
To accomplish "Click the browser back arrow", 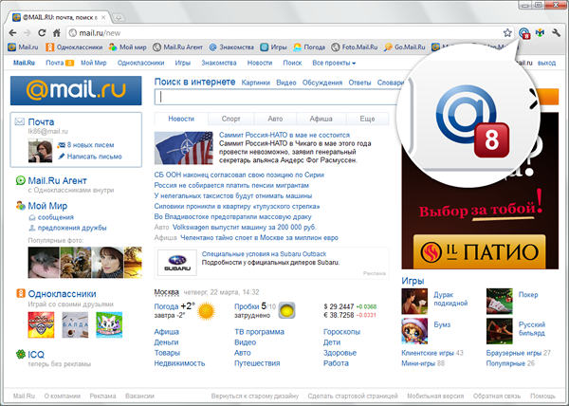I will pyautogui.click(x=12, y=33).
